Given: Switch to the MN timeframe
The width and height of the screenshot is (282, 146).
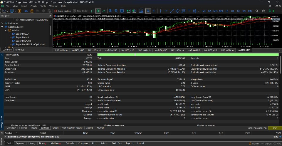Looking at the screenshot, I should 250,11.
